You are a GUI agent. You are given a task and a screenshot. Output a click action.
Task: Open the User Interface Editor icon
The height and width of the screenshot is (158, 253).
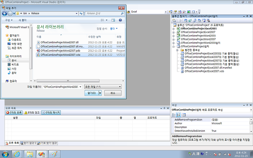199,20
